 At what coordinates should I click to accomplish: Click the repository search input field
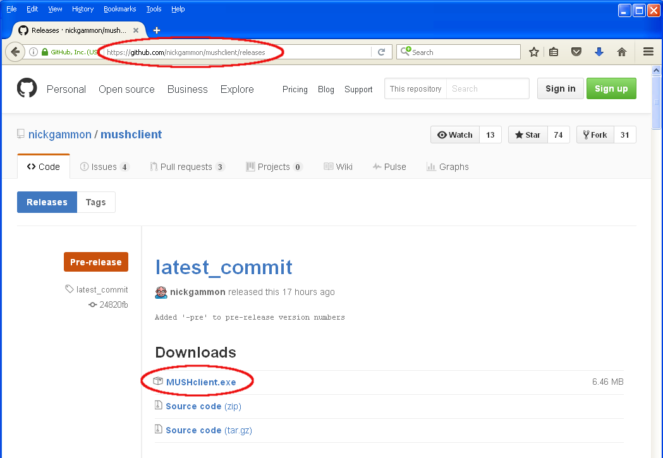487,88
